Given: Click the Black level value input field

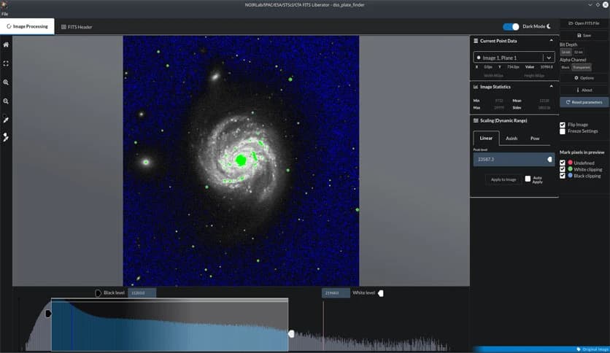Looking at the screenshot, I should (x=142, y=293).
